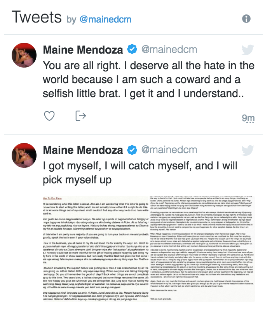This screenshot has width=272, height=310.
Task: Click the info icon beside Tweets header
Action: 246,19
